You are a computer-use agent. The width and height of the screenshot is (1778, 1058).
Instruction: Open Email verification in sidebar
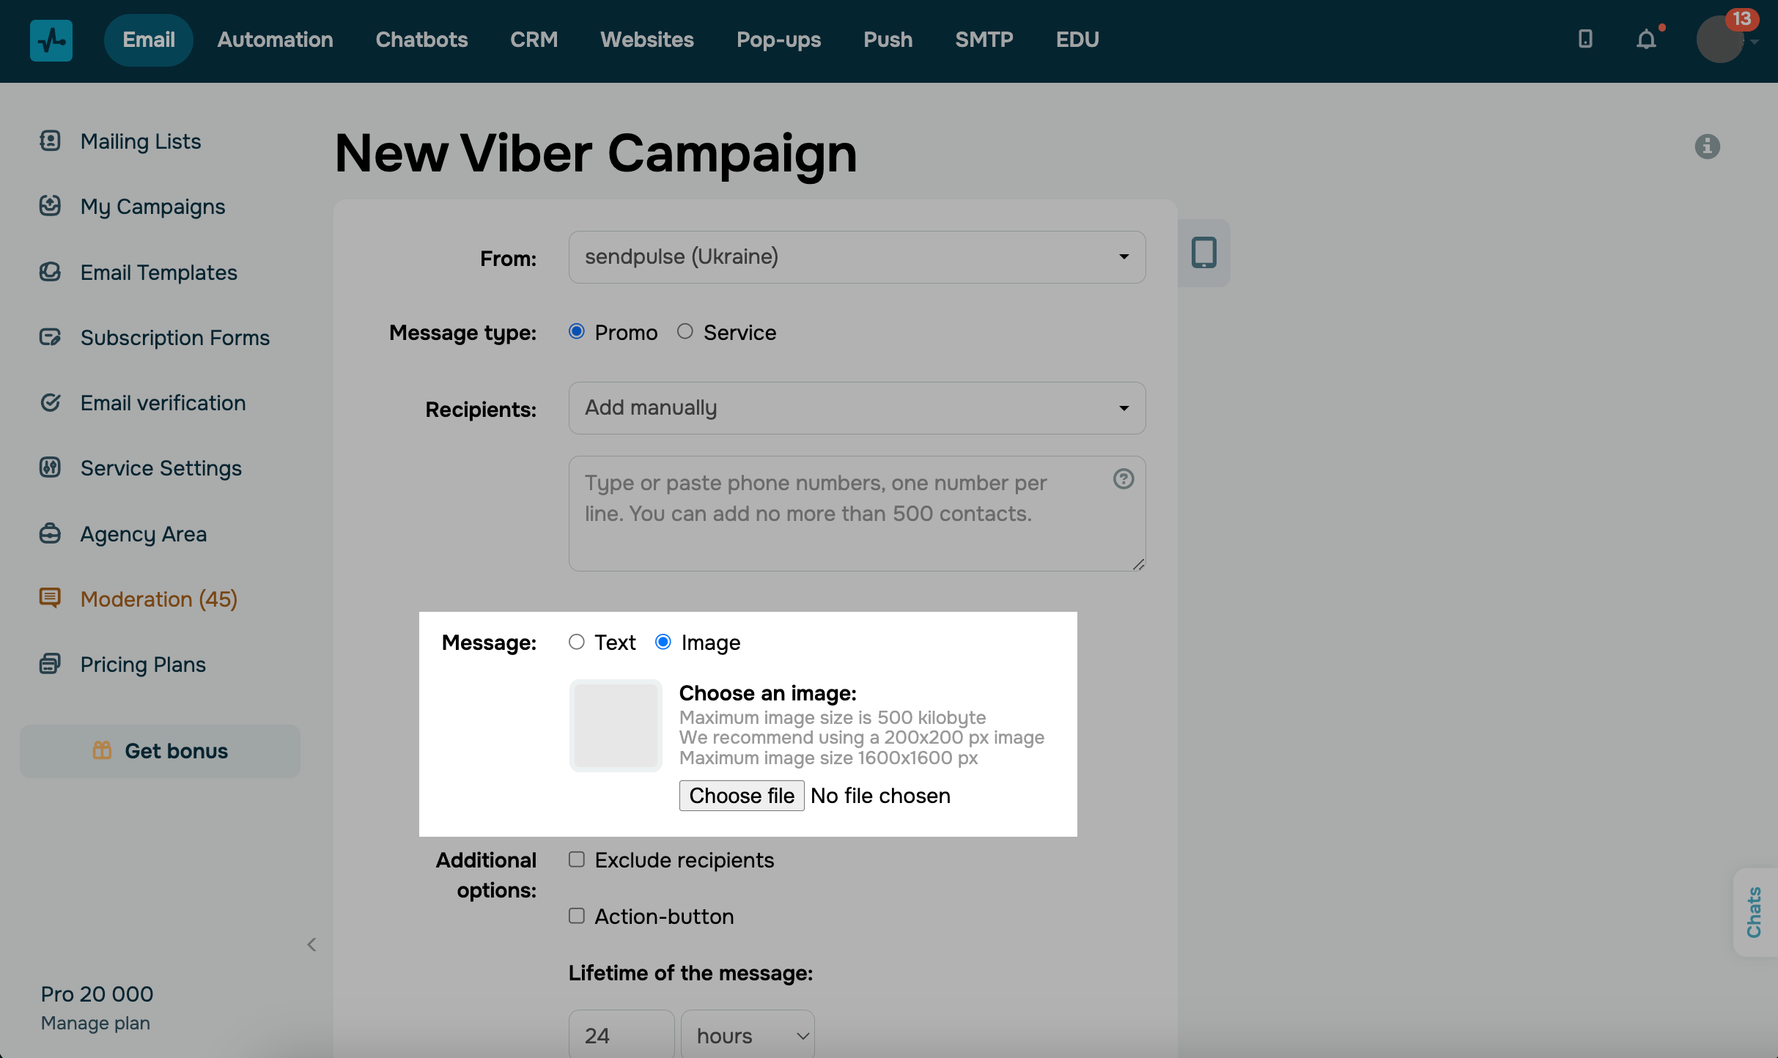click(163, 403)
